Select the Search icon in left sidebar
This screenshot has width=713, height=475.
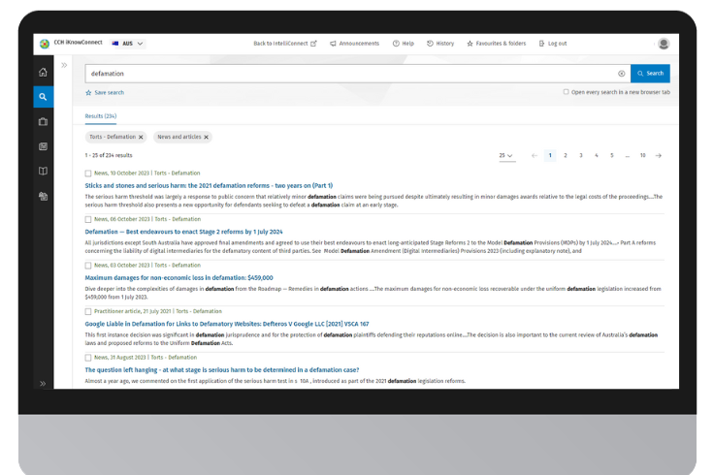43,97
